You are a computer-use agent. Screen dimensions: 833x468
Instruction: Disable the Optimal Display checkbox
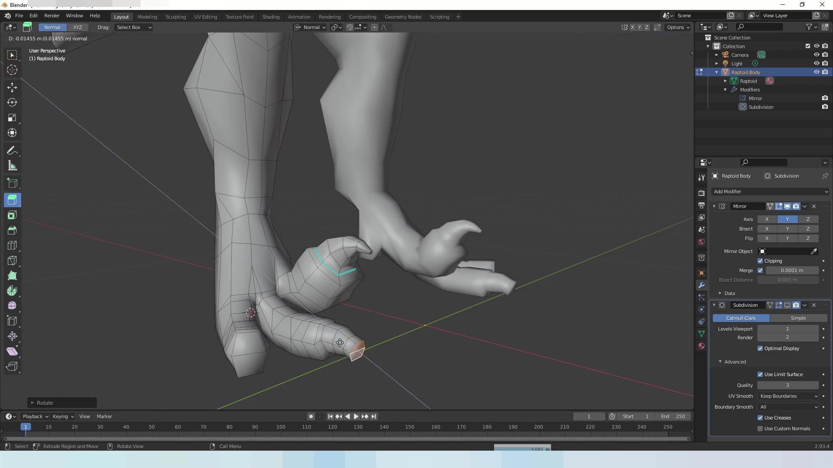click(x=760, y=348)
